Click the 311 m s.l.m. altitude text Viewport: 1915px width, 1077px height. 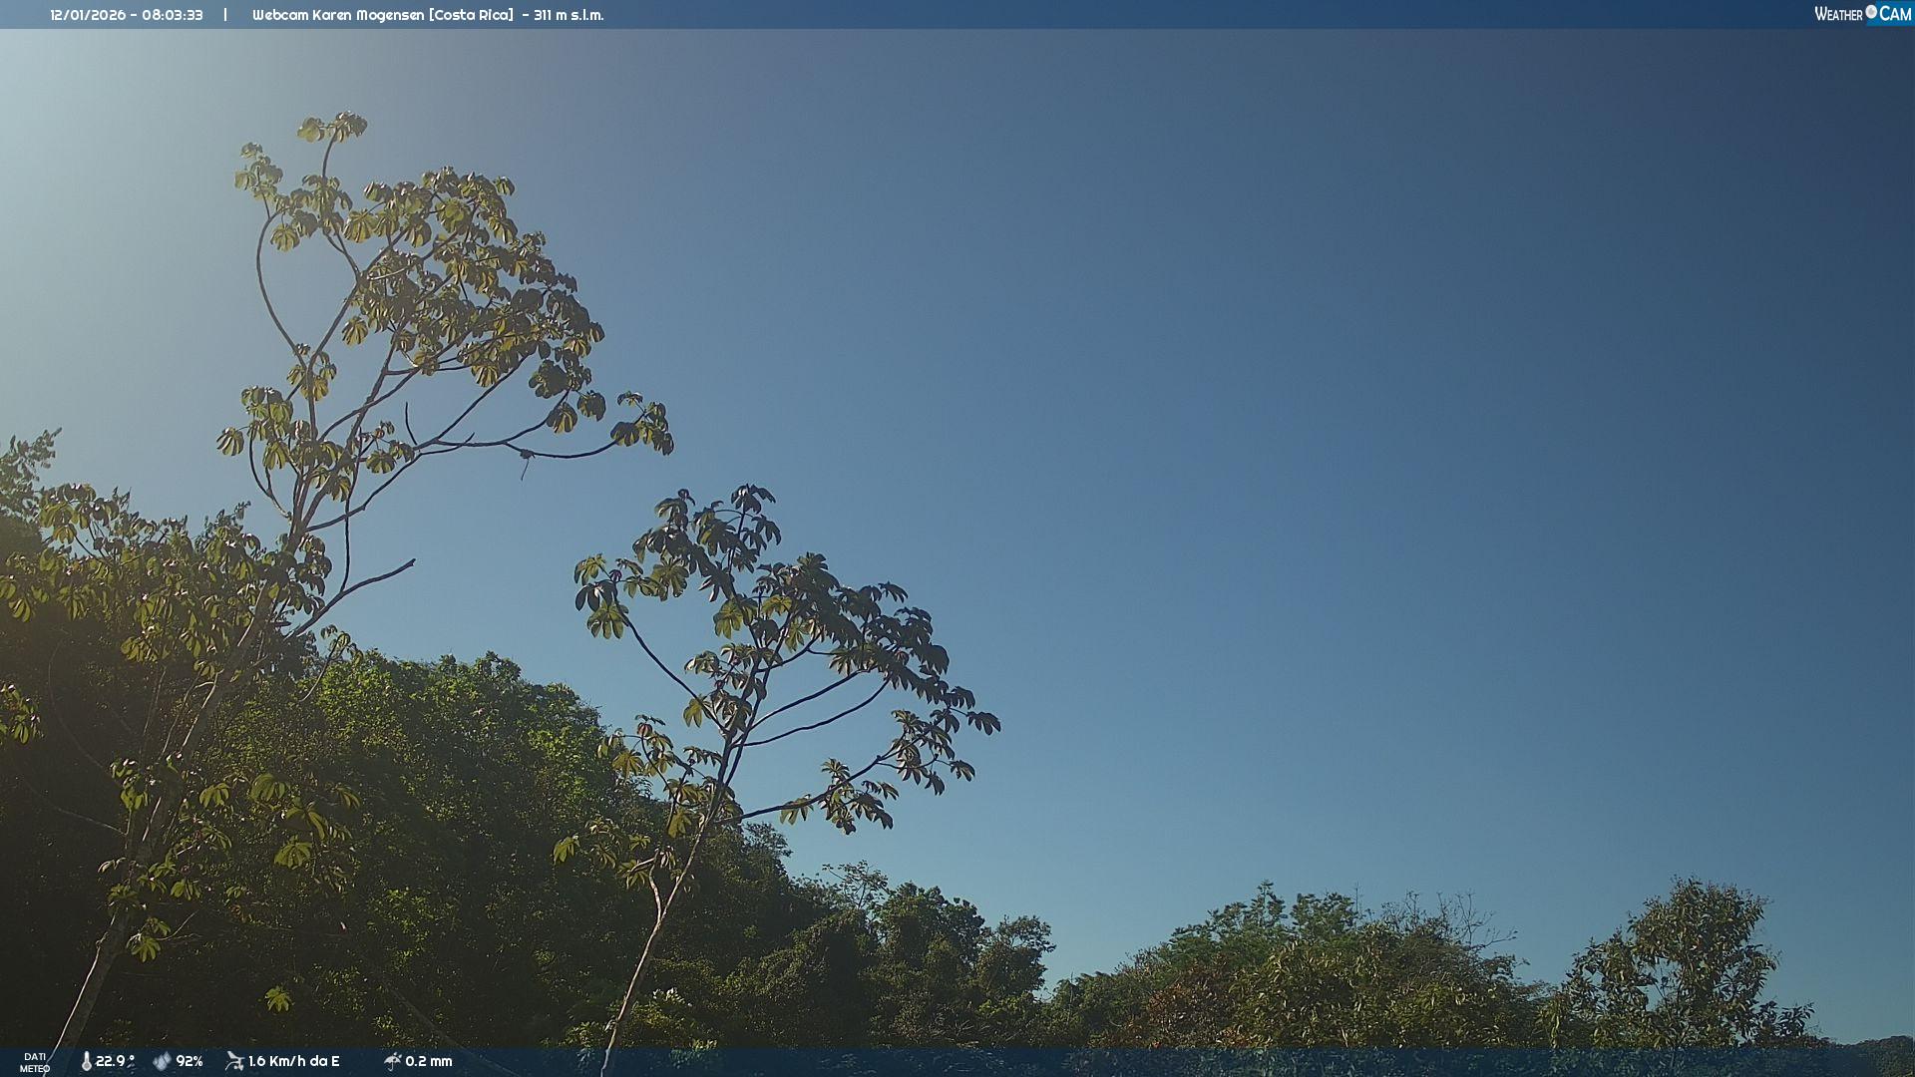[569, 15]
